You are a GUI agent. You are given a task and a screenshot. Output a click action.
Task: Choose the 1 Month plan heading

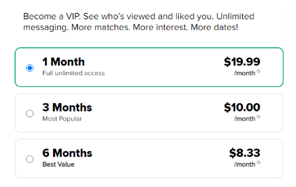tap(63, 61)
